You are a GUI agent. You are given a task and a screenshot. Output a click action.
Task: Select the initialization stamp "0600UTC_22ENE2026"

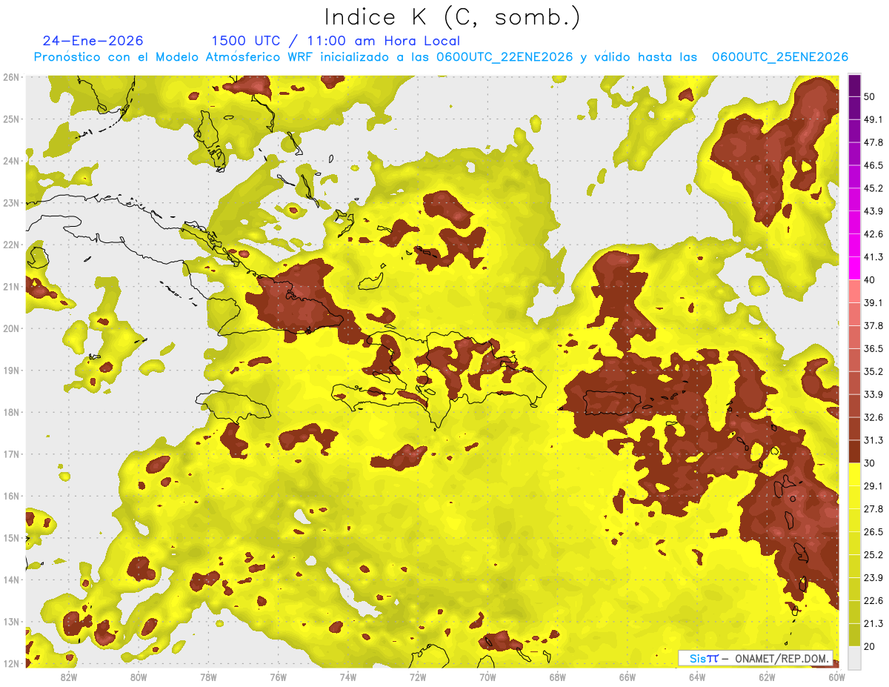tap(505, 56)
